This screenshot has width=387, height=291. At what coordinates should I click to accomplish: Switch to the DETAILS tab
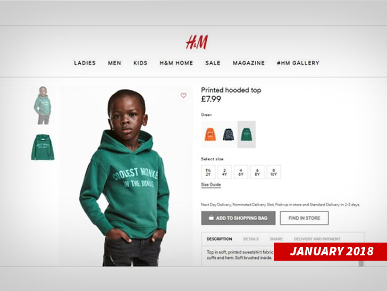251,239
